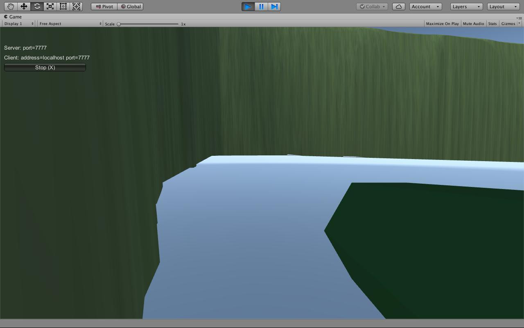Open the Cloud services panel
This screenshot has height=328, width=524.
pos(399,7)
